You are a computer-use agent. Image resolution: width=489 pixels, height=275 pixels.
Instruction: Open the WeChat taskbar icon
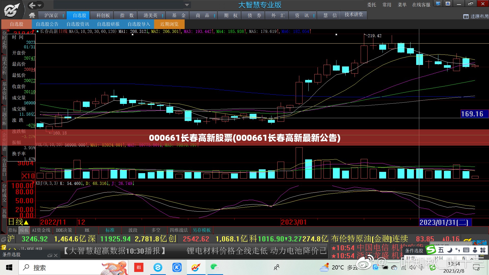[x=214, y=267]
